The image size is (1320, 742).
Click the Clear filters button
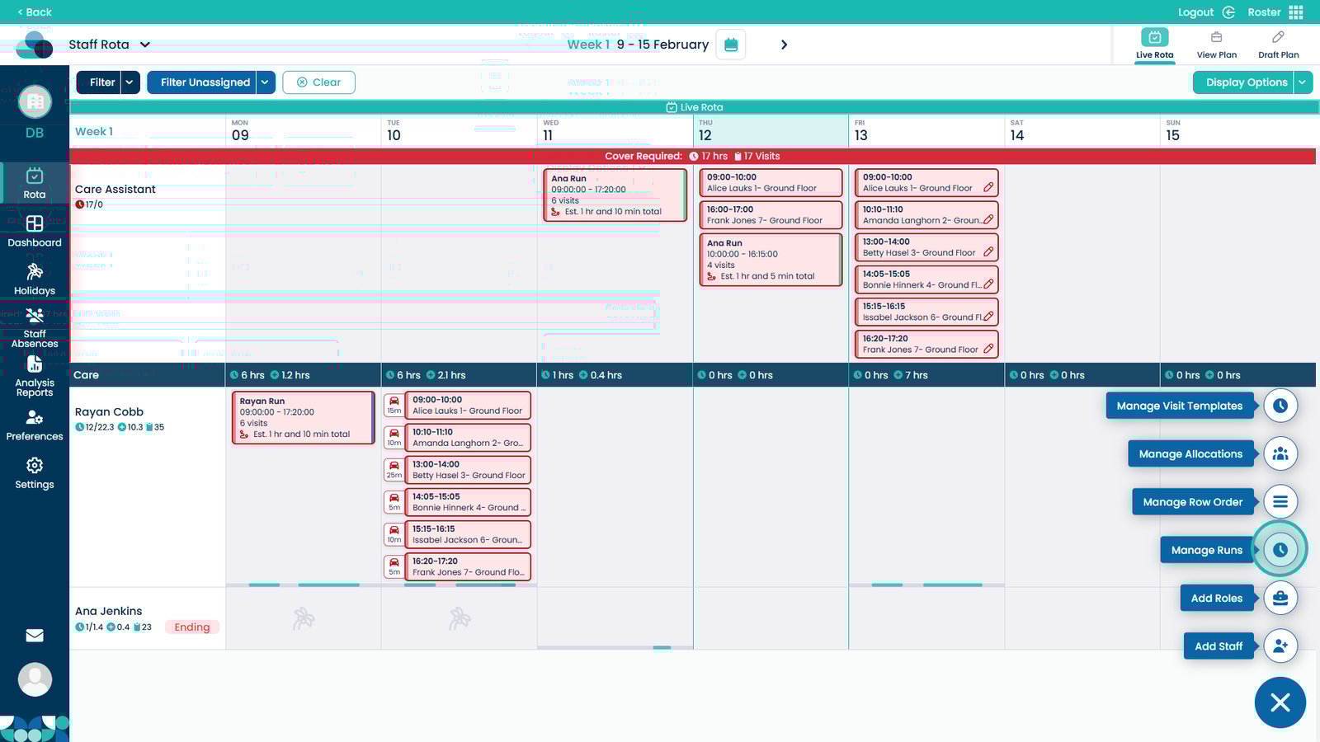click(318, 82)
